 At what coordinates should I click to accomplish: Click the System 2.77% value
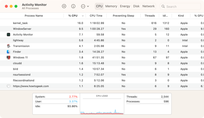point(73,97)
